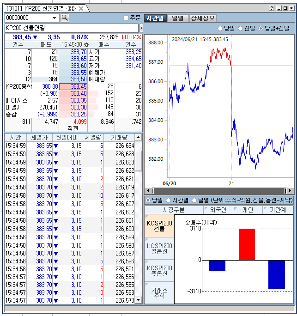Switch to the 상세정보 tab
This screenshot has width=297, height=316.
point(202,18)
